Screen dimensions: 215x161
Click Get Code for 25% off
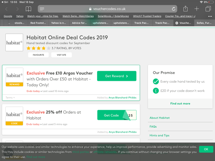pos(117,115)
